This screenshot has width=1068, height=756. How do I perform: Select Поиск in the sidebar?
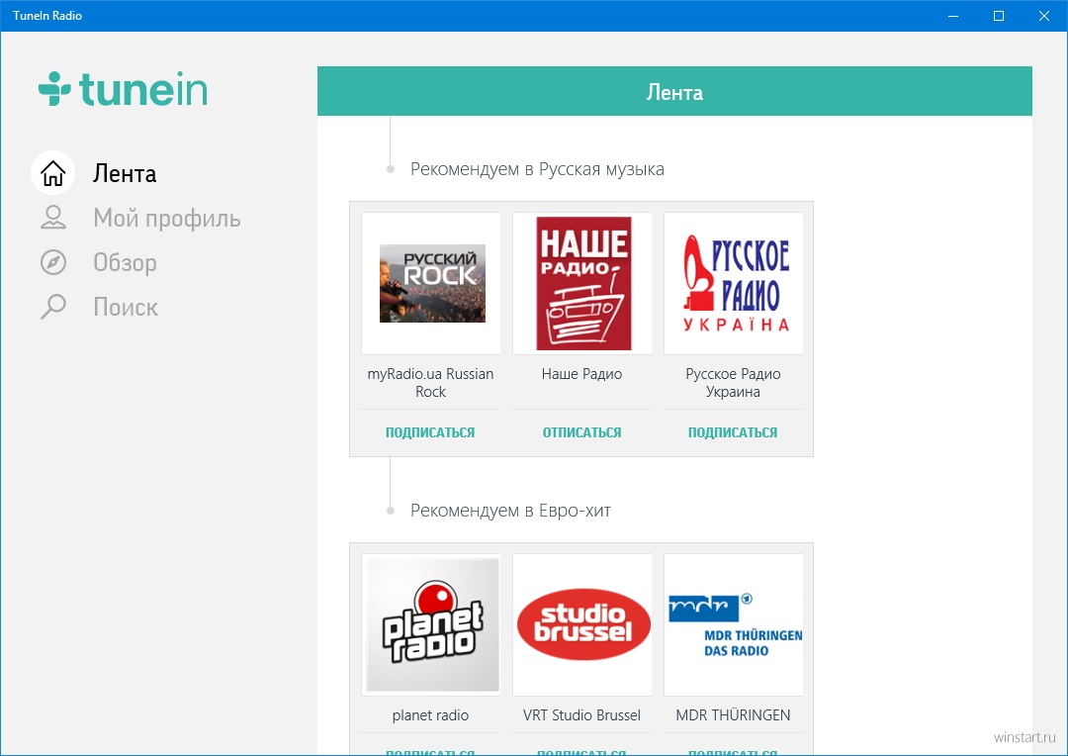126,308
